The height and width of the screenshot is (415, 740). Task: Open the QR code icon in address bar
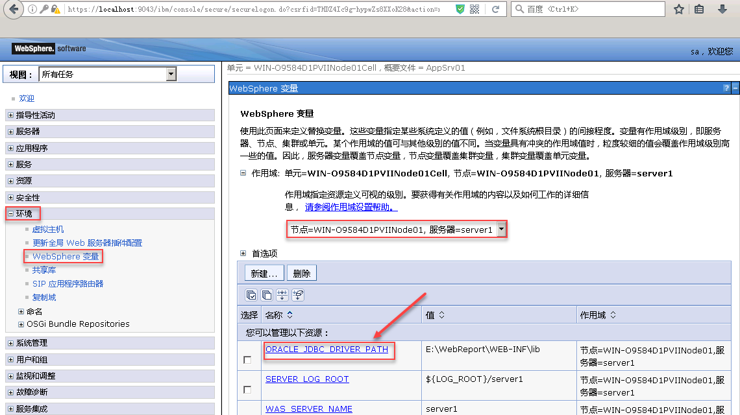tap(475, 9)
